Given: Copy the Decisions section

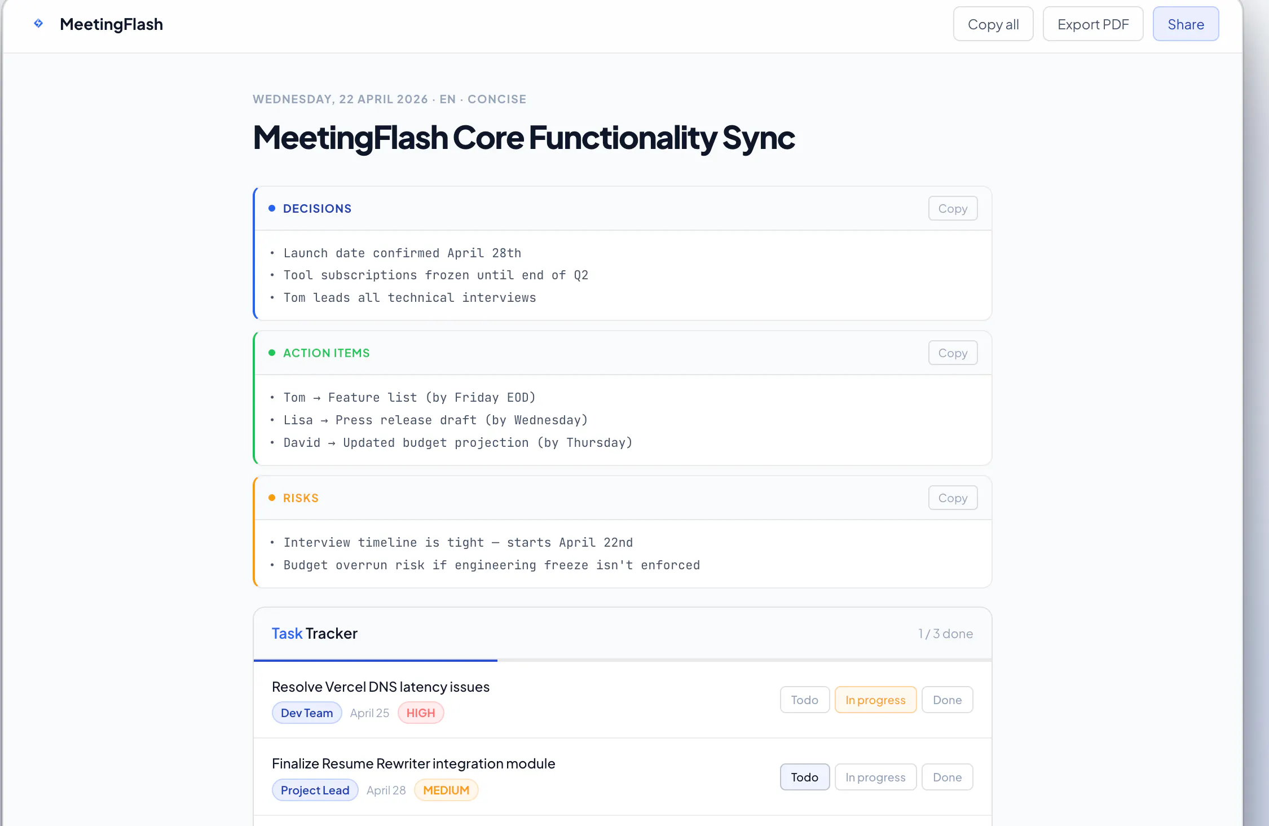Looking at the screenshot, I should (953, 209).
